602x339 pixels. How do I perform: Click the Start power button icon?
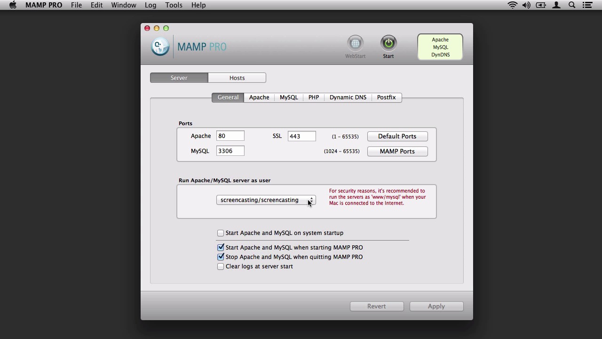coord(388,43)
